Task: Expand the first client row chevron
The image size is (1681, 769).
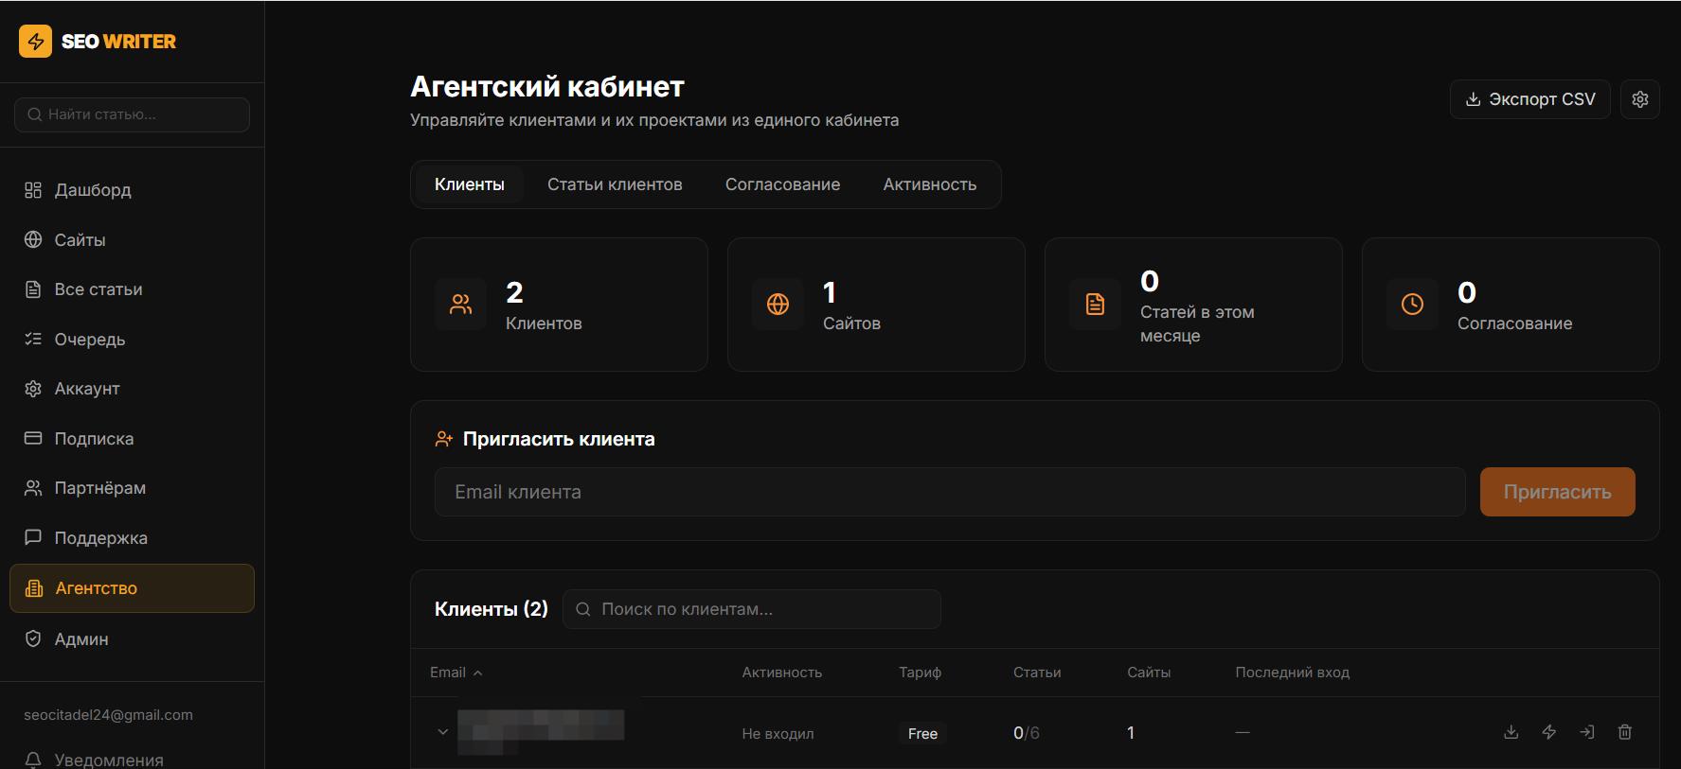Action: coord(442,732)
